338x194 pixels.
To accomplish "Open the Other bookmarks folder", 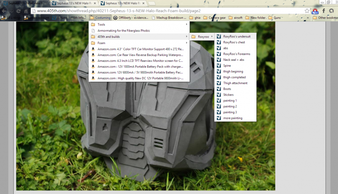I will (x=325, y=18).
